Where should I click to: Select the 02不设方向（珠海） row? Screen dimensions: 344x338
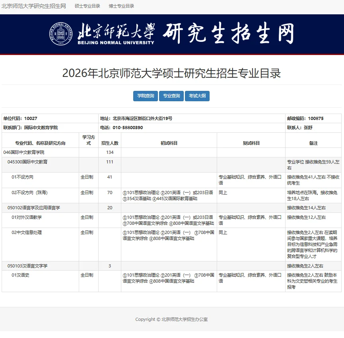(171, 195)
